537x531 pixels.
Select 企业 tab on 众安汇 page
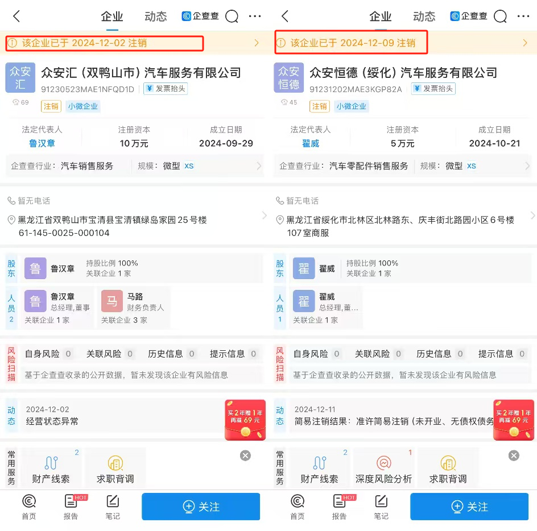click(112, 16)
